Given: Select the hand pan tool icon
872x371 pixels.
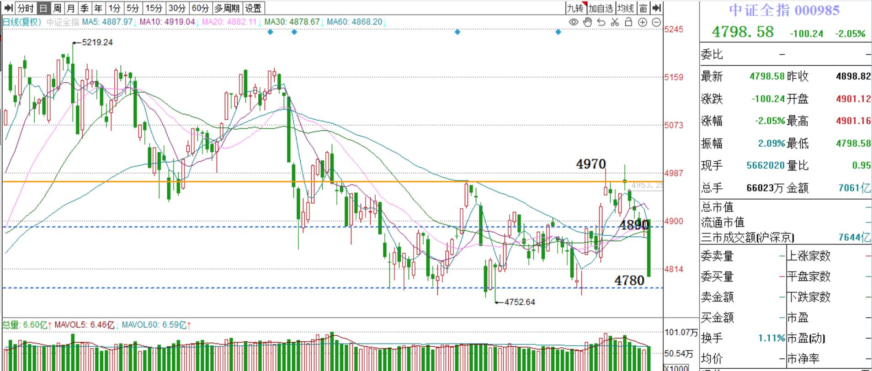Looking at the screenshot, I should 588,22.
